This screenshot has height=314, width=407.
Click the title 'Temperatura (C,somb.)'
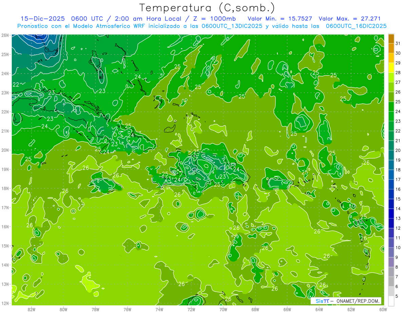tap(207, 8)
